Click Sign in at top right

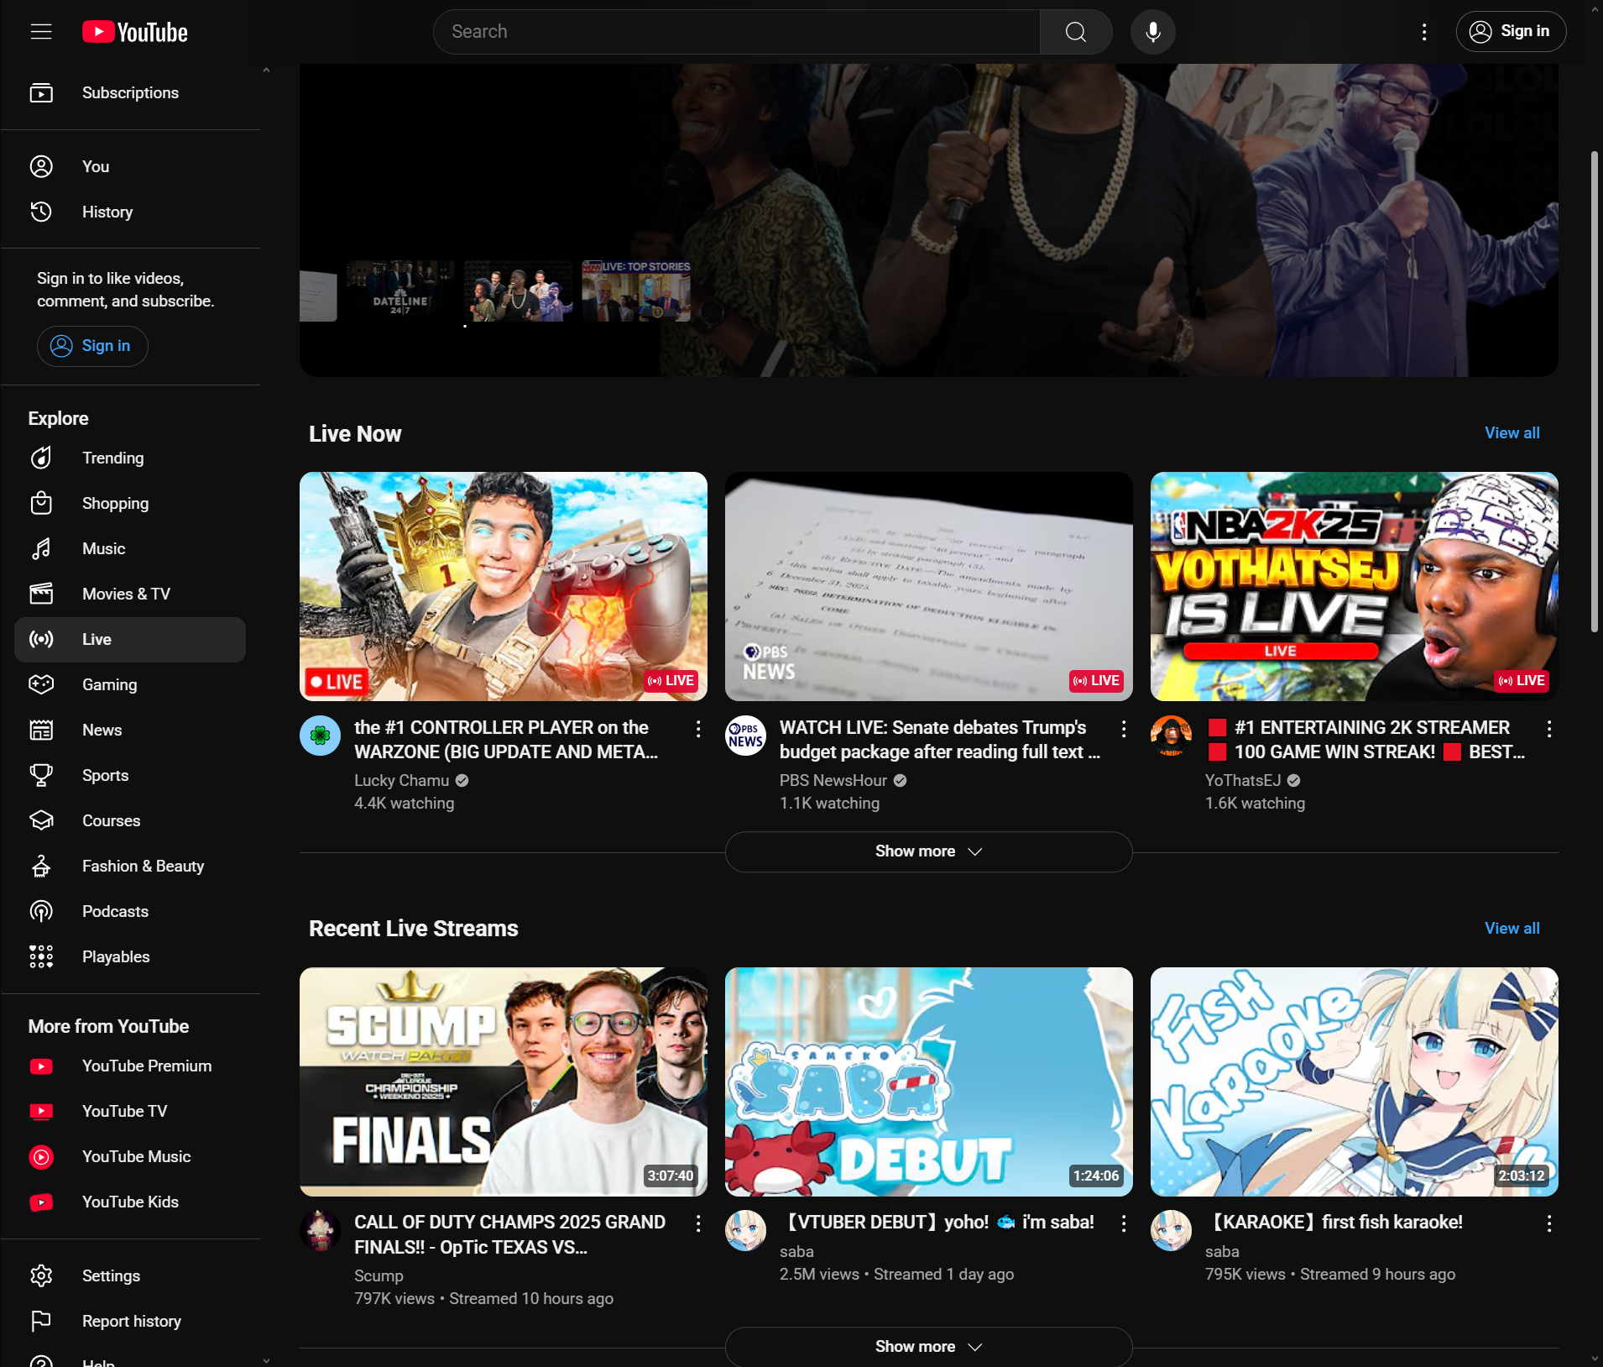pyautogui.click(x=1511, y=32)
